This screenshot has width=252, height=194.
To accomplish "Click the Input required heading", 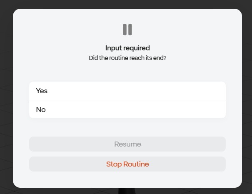I will pyautogui.click(x=127, y=48).
